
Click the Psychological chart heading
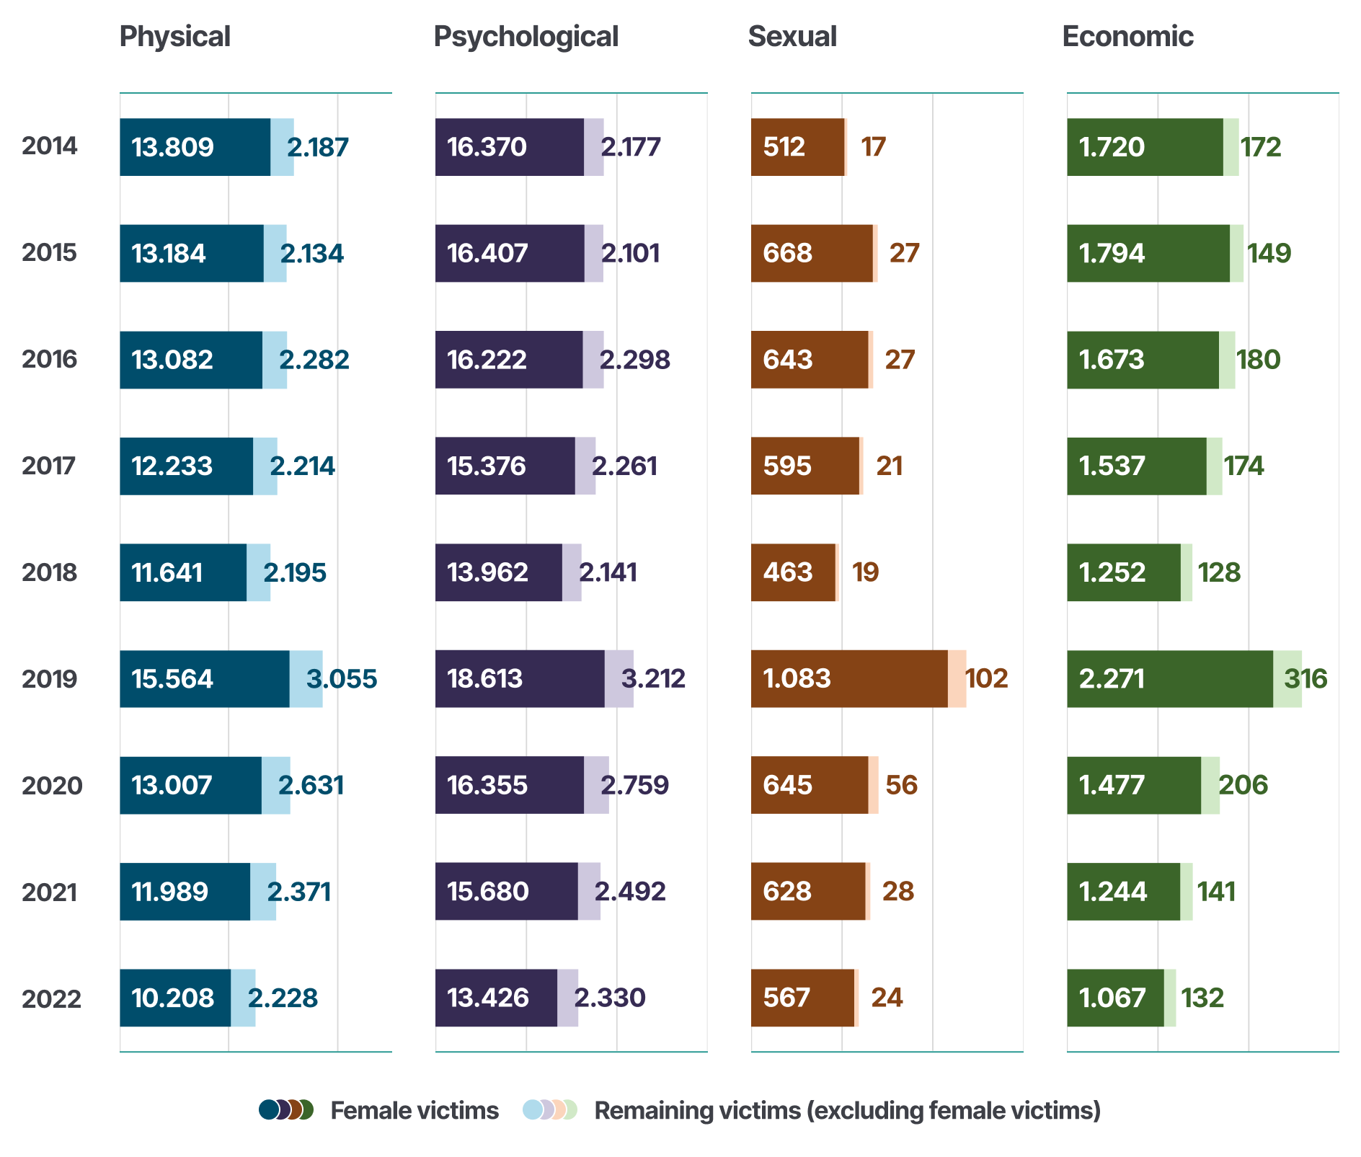[526, 37]
